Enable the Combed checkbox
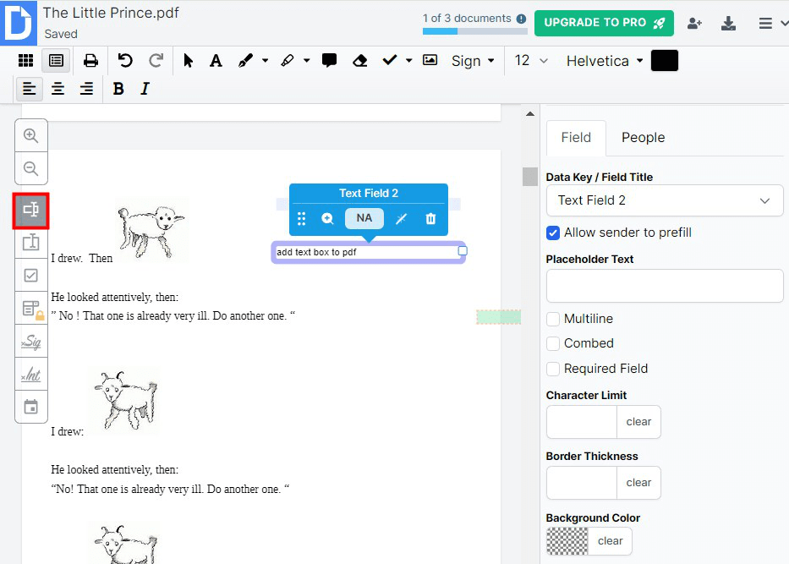The height and width of the screenshot is (564, 789). (x=553, y=343)
